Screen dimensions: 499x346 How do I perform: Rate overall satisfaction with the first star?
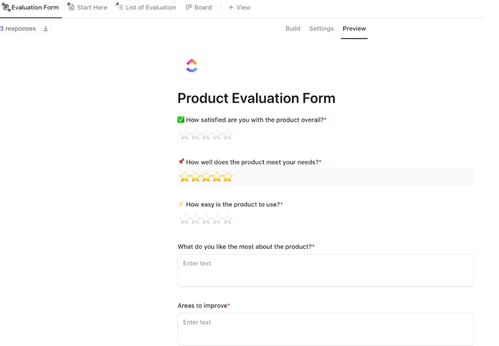(x=185, y=135)
